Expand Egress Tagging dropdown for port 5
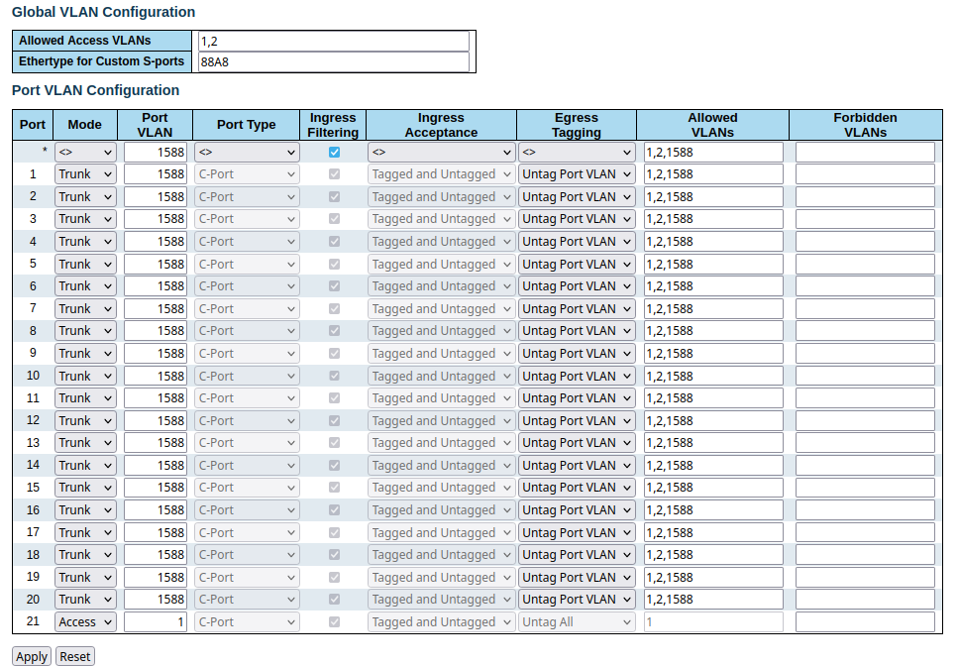Screen dimensions: 959x666 point(577,265)
